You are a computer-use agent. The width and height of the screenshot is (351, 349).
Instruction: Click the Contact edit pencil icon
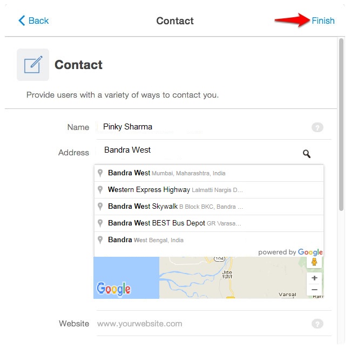[33, 65]
